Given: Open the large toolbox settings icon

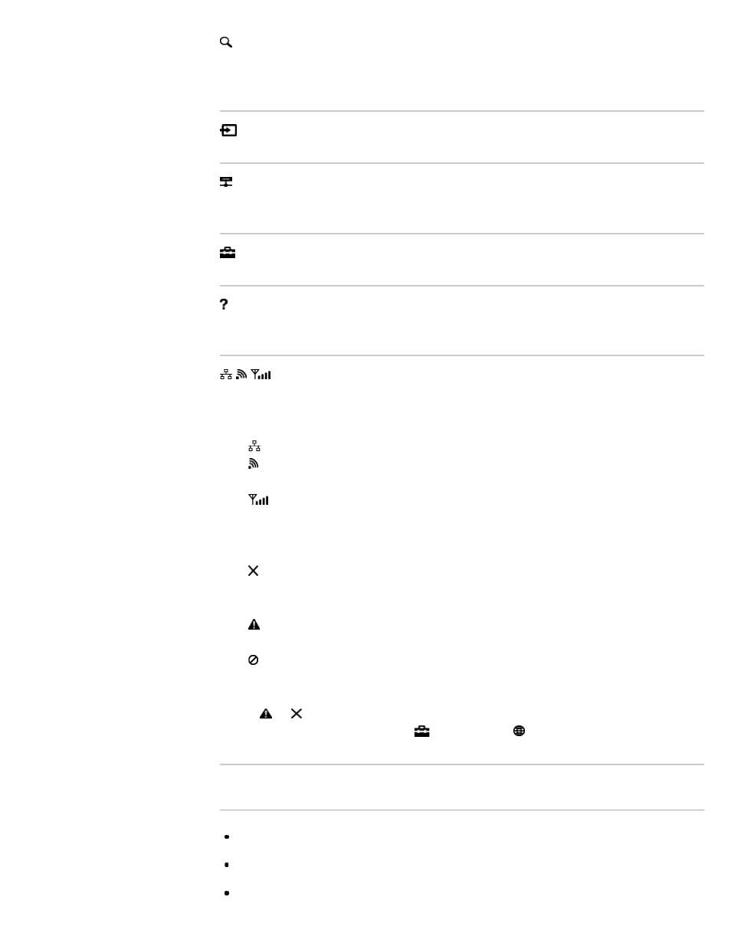Looking at the screenshot, I should (228, 253).
